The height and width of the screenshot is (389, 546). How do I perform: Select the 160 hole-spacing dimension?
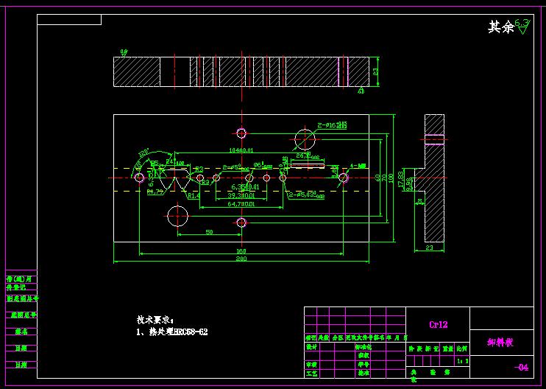click(241, 251)
